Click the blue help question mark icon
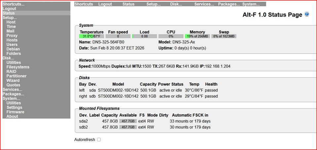Image resolution: width=317 pixels, height=150 pixels. click(x=307, y=14)
